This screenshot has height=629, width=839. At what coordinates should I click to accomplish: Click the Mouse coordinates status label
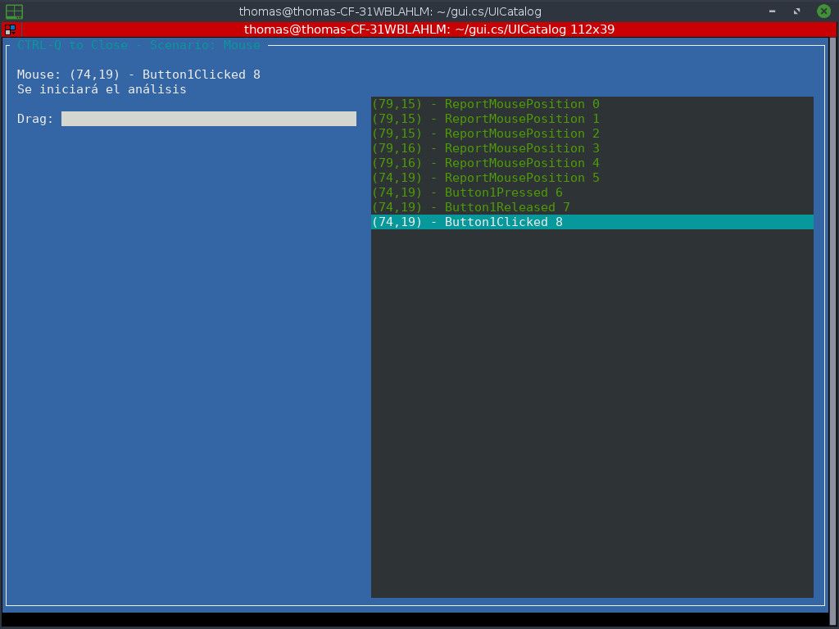pos(136,74)
